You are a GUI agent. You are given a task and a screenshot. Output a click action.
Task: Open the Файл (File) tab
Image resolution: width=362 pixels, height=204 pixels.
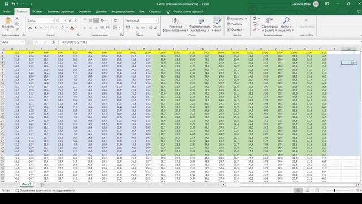point(7,11)
